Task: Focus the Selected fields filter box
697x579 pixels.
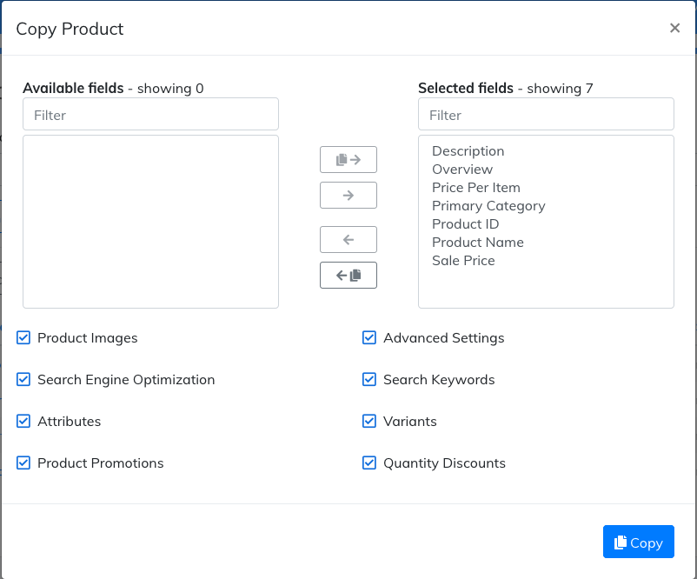Action: 546,115
